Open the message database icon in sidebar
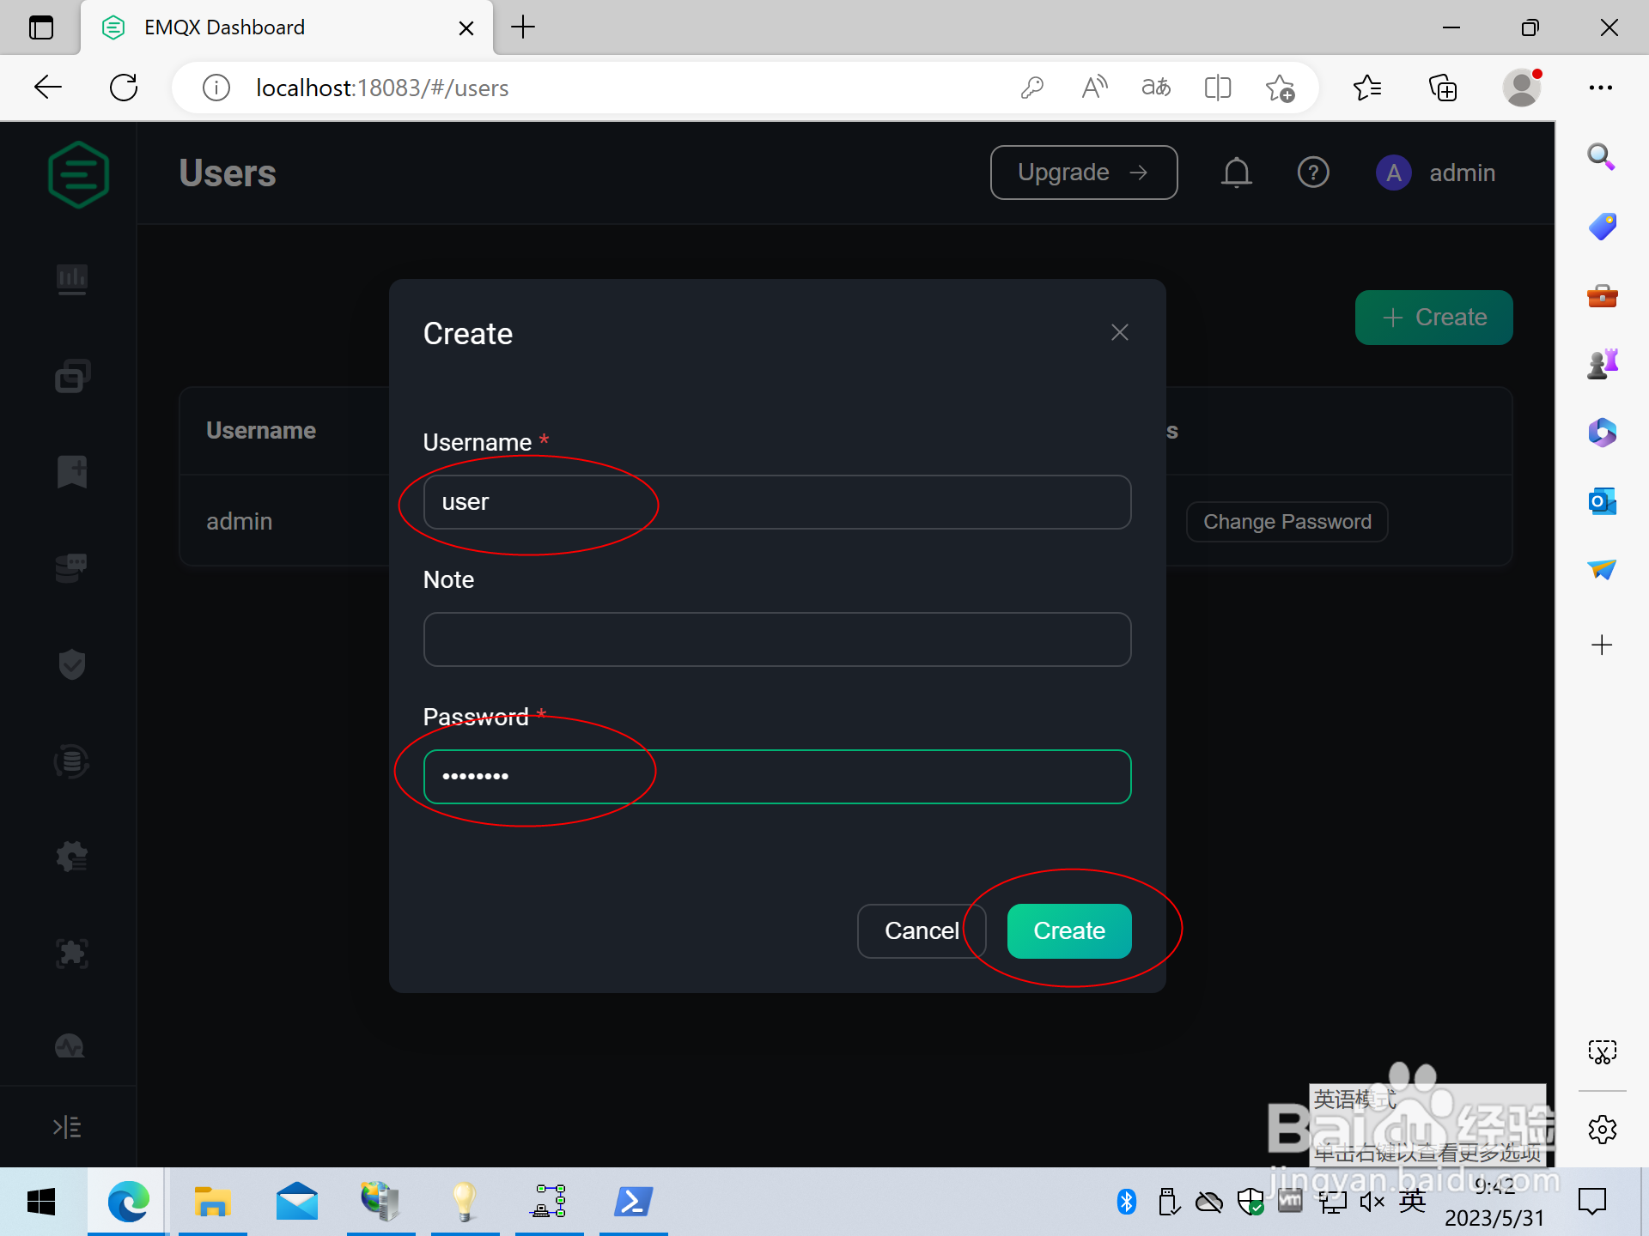The height and width of the screenshot is (1236, 1649). (72, 567)
